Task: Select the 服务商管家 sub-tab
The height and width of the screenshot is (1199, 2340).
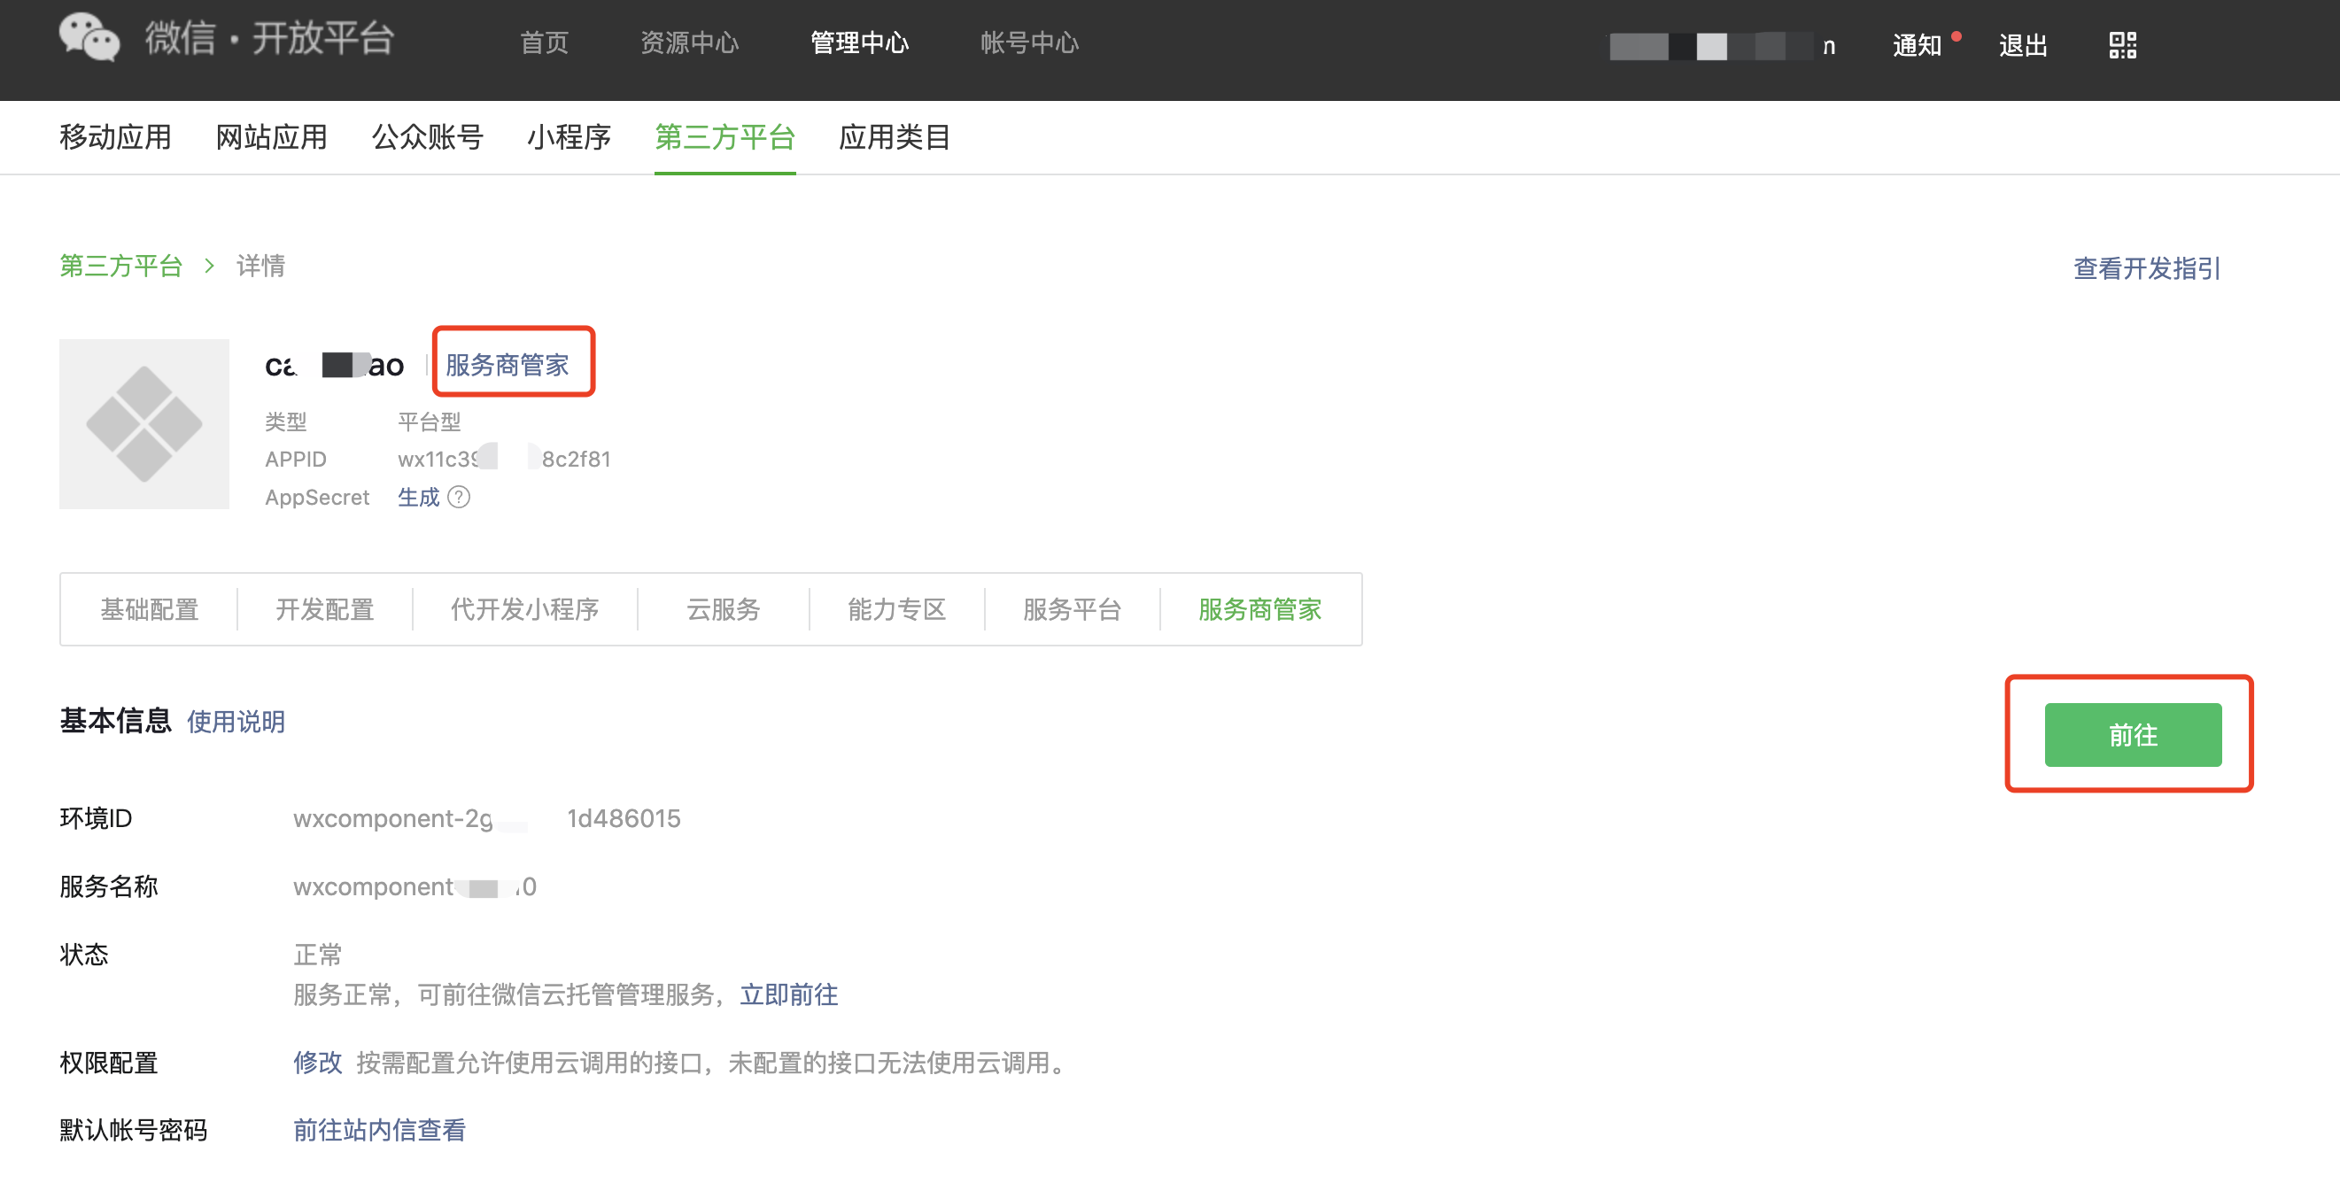Action: (1260, 608)
